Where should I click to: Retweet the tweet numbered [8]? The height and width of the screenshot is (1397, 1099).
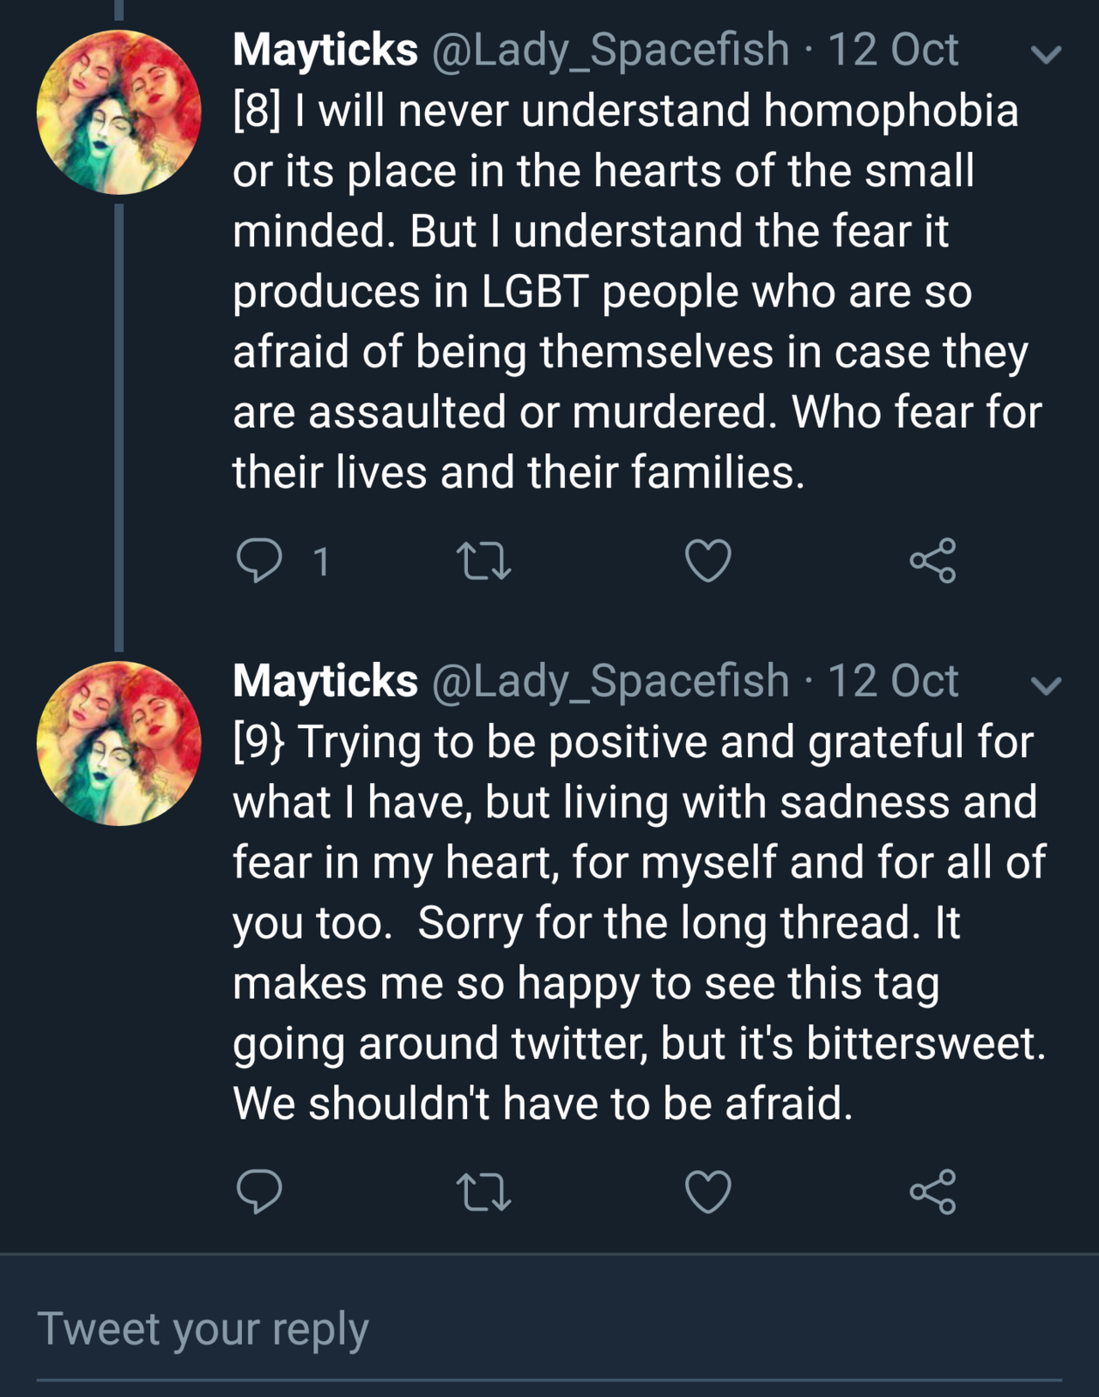pos(483,562)
